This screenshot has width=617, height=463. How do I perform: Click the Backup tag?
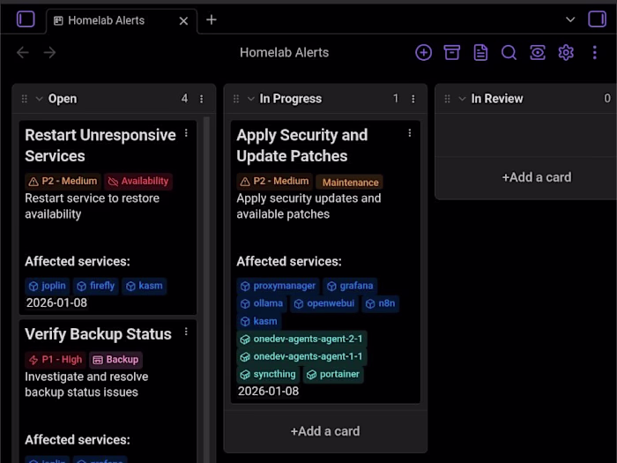point(115,360)
